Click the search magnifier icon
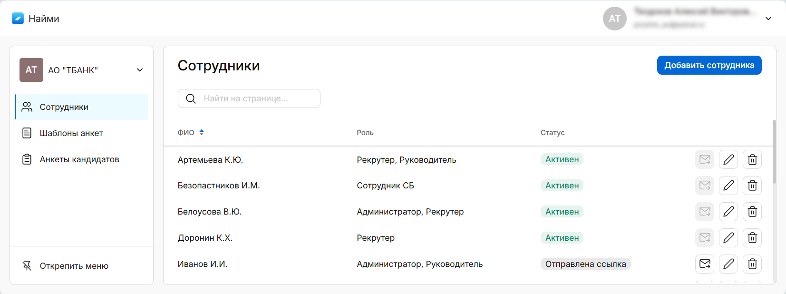The height and width of the screenshot is (294, 786). point(191,98)
